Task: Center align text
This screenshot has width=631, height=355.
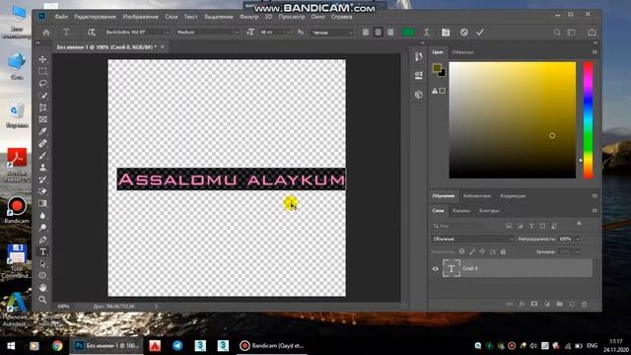Action: (x=378, y=33)
